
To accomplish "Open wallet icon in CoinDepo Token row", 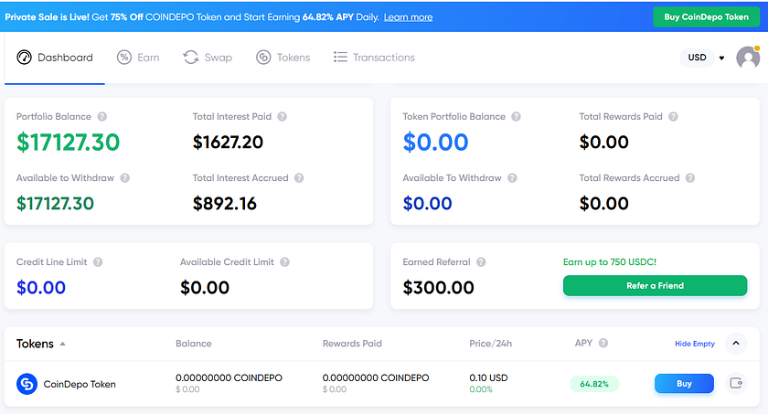I will coord(736,383).
